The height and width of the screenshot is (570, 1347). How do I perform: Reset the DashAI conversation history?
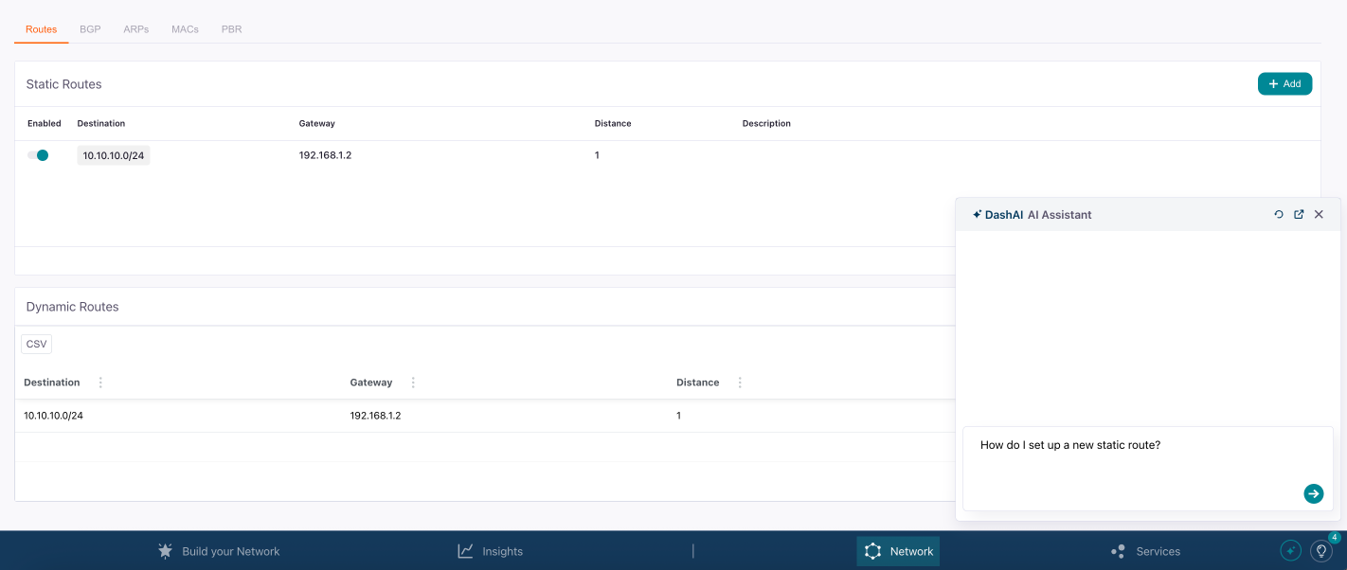click(x=1278, y=214)
